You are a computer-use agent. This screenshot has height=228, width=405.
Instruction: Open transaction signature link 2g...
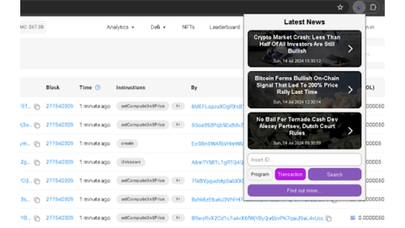pos(25,162)
